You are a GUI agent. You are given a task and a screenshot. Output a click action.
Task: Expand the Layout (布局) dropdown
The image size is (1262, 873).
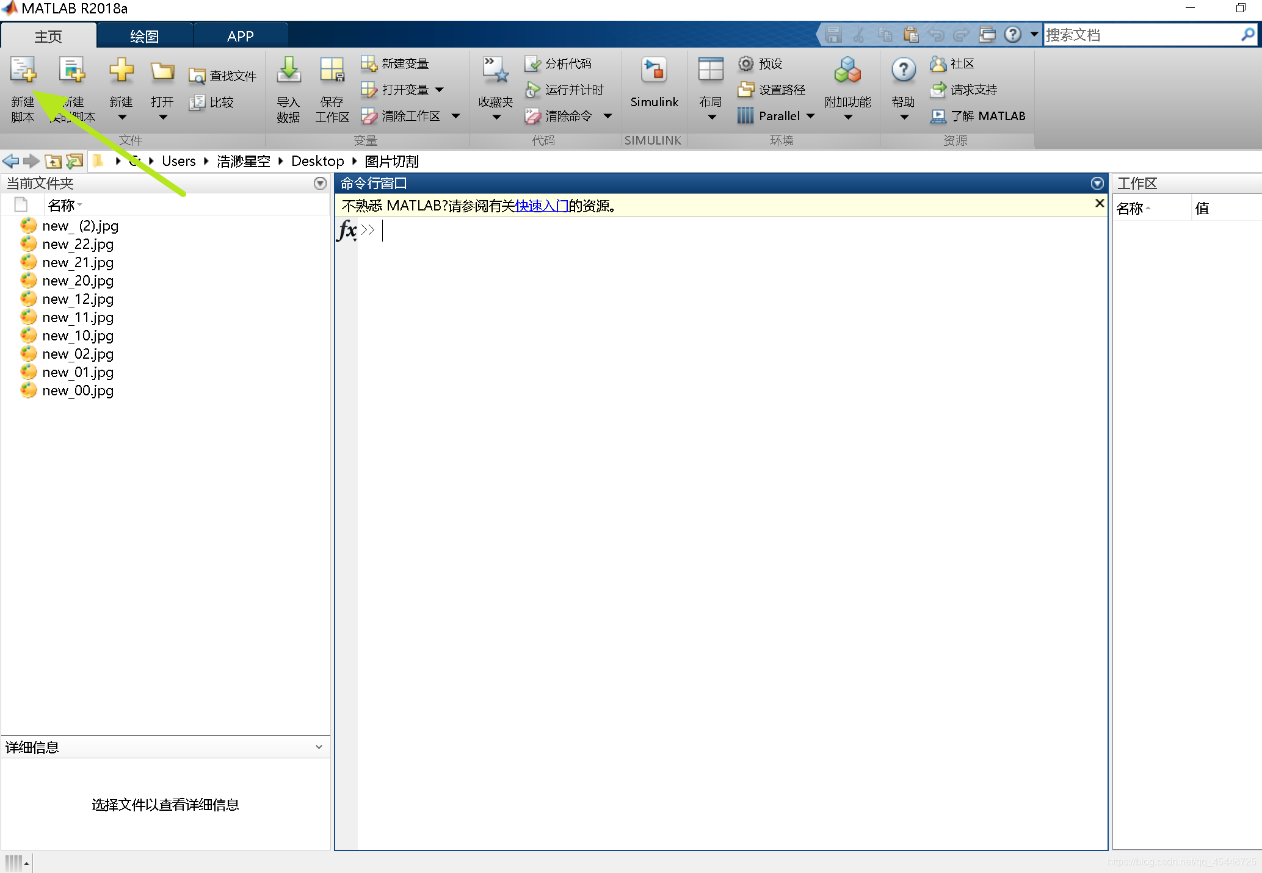(x=711, y=117)
